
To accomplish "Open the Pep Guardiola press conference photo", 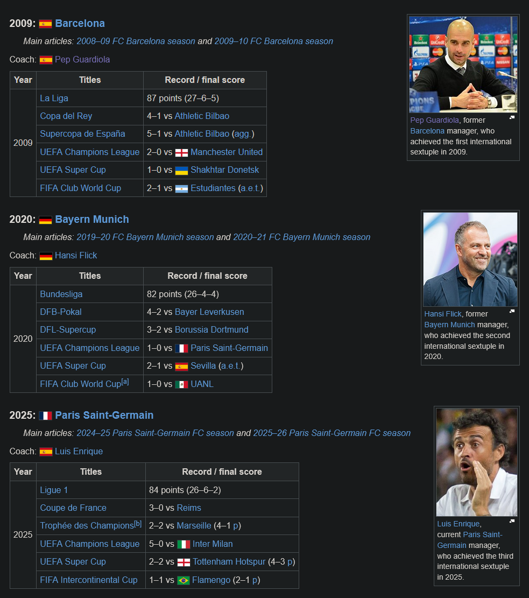I will pos(463,65).
